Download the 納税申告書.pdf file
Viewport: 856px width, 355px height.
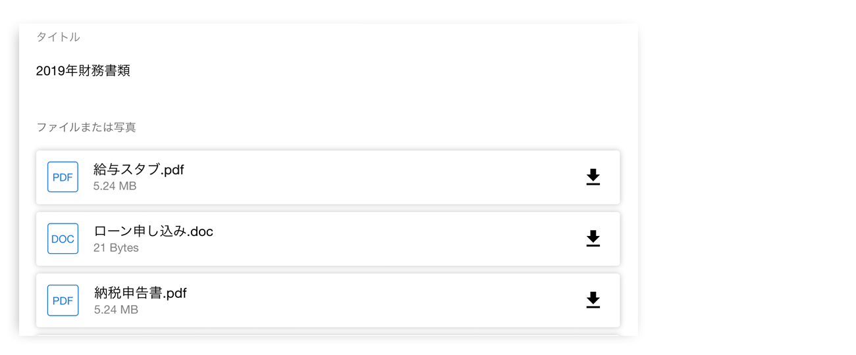593,300
